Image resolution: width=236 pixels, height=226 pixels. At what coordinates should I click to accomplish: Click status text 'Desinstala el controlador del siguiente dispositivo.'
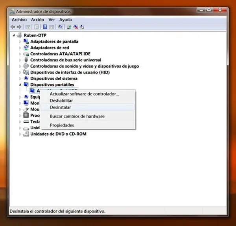57,211
